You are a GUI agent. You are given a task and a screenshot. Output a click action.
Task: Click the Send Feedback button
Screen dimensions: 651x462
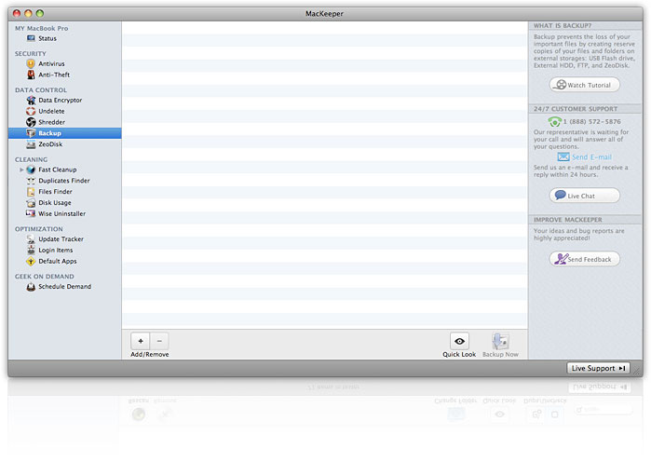(x=585, y=259)
